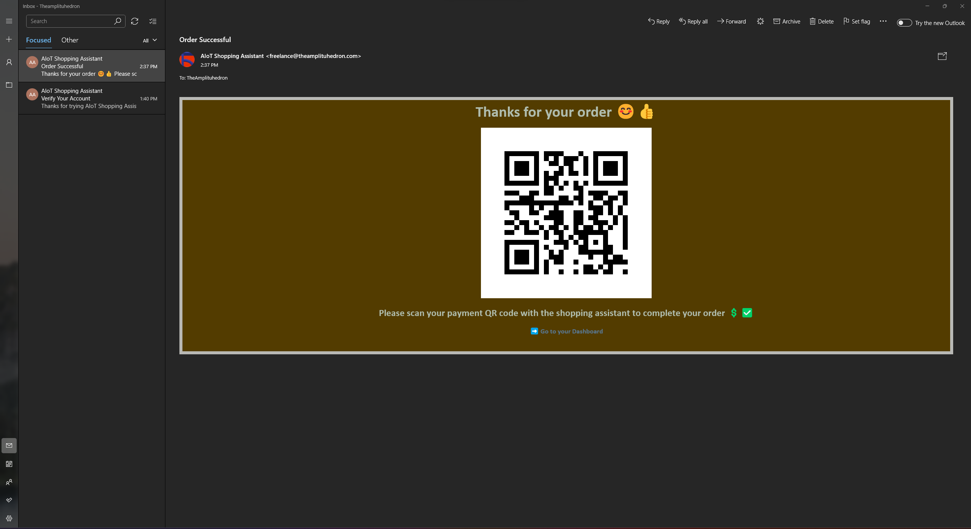The width and height of the screenshot is (971, 529).
Task: Expand the hamburger navigation pane
Action: 9,21
